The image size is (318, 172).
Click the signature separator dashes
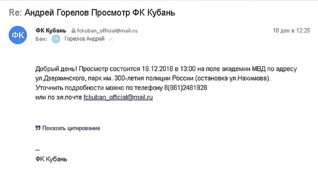37,150
